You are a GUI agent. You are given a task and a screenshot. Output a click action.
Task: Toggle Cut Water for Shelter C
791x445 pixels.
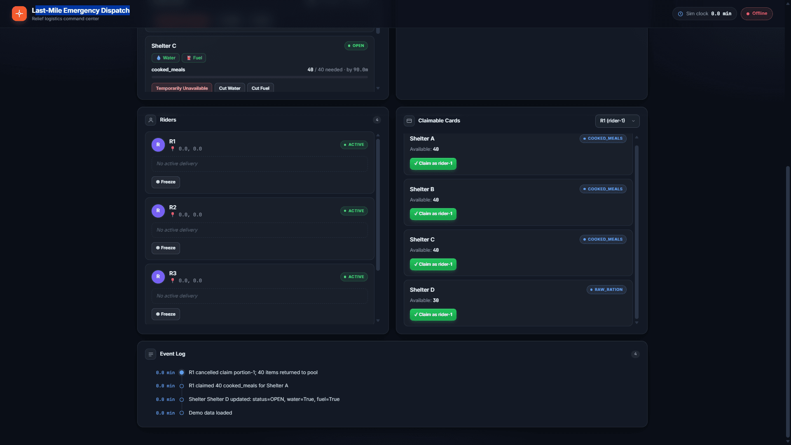(x=230, y=88)
